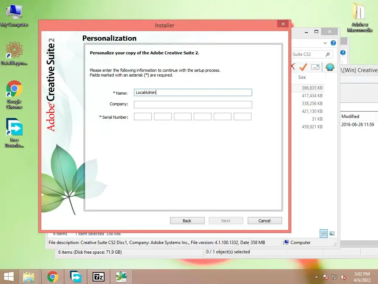Click the disabled Next button
Screen dimensions: 378x284
tap(226, 220)
